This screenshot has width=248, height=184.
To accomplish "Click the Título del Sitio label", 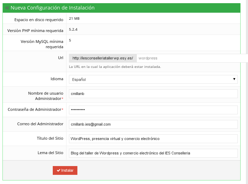I will coord(50,138).
